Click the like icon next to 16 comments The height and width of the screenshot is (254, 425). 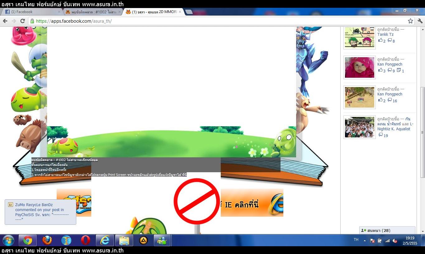point(380,100)
